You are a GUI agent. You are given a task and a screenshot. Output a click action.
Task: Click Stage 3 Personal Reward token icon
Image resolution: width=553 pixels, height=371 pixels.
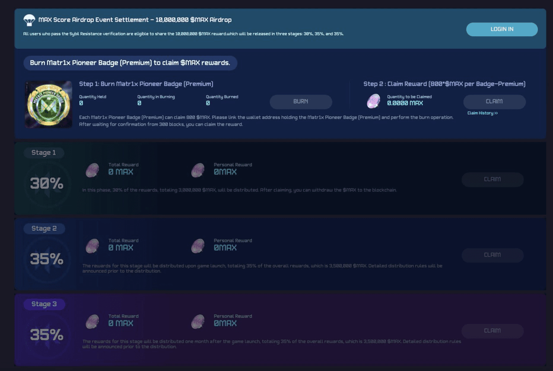(x=198, y=322)
